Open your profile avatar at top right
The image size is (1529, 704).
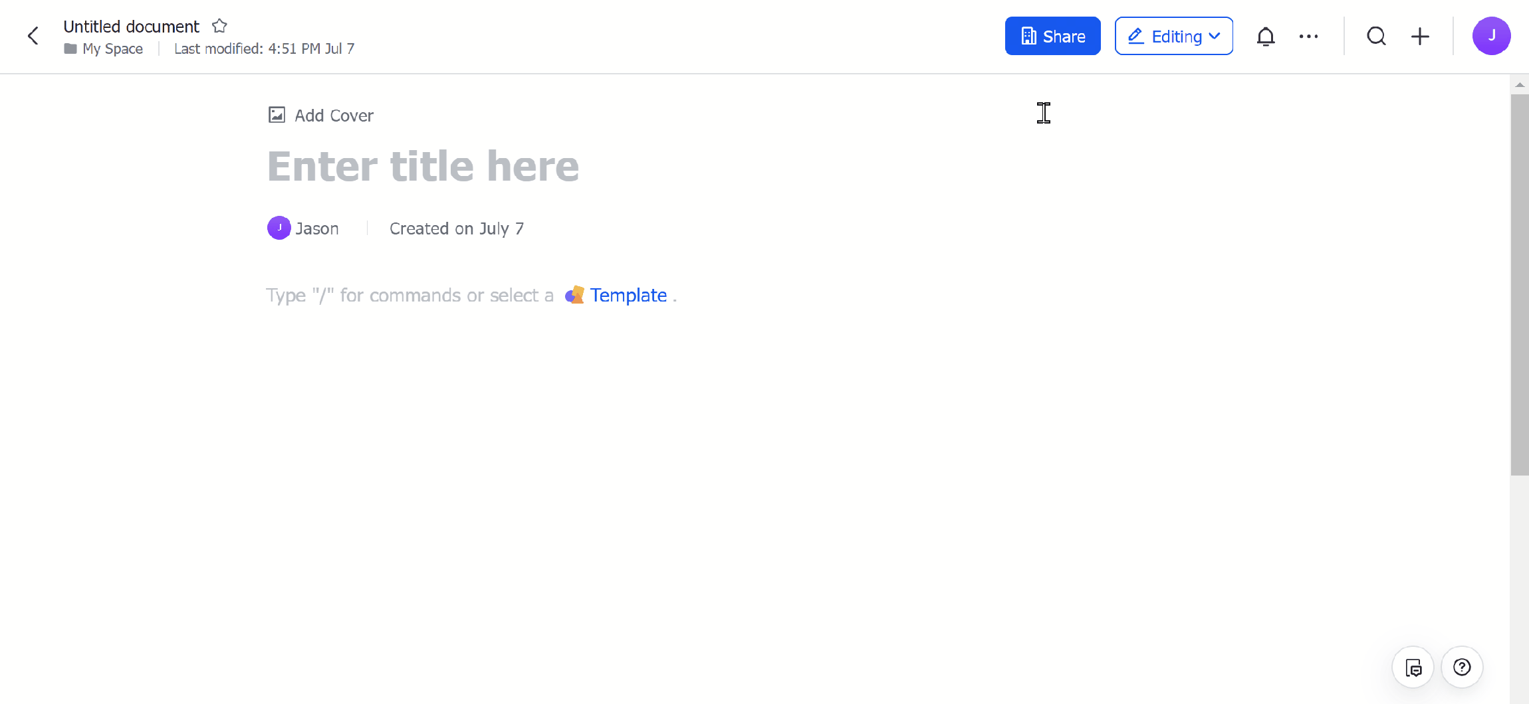tap(1491, 36)
